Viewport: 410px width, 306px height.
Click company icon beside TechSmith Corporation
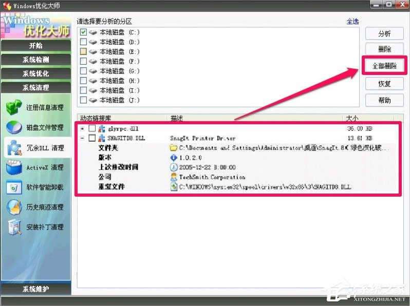pos(174,177)
